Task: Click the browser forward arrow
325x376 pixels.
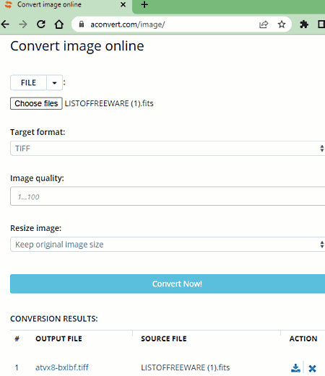Action: tap(23, 25)
